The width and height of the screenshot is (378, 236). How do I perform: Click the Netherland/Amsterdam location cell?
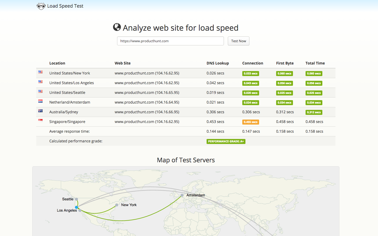pyautogui.click(x=70, y=102)
